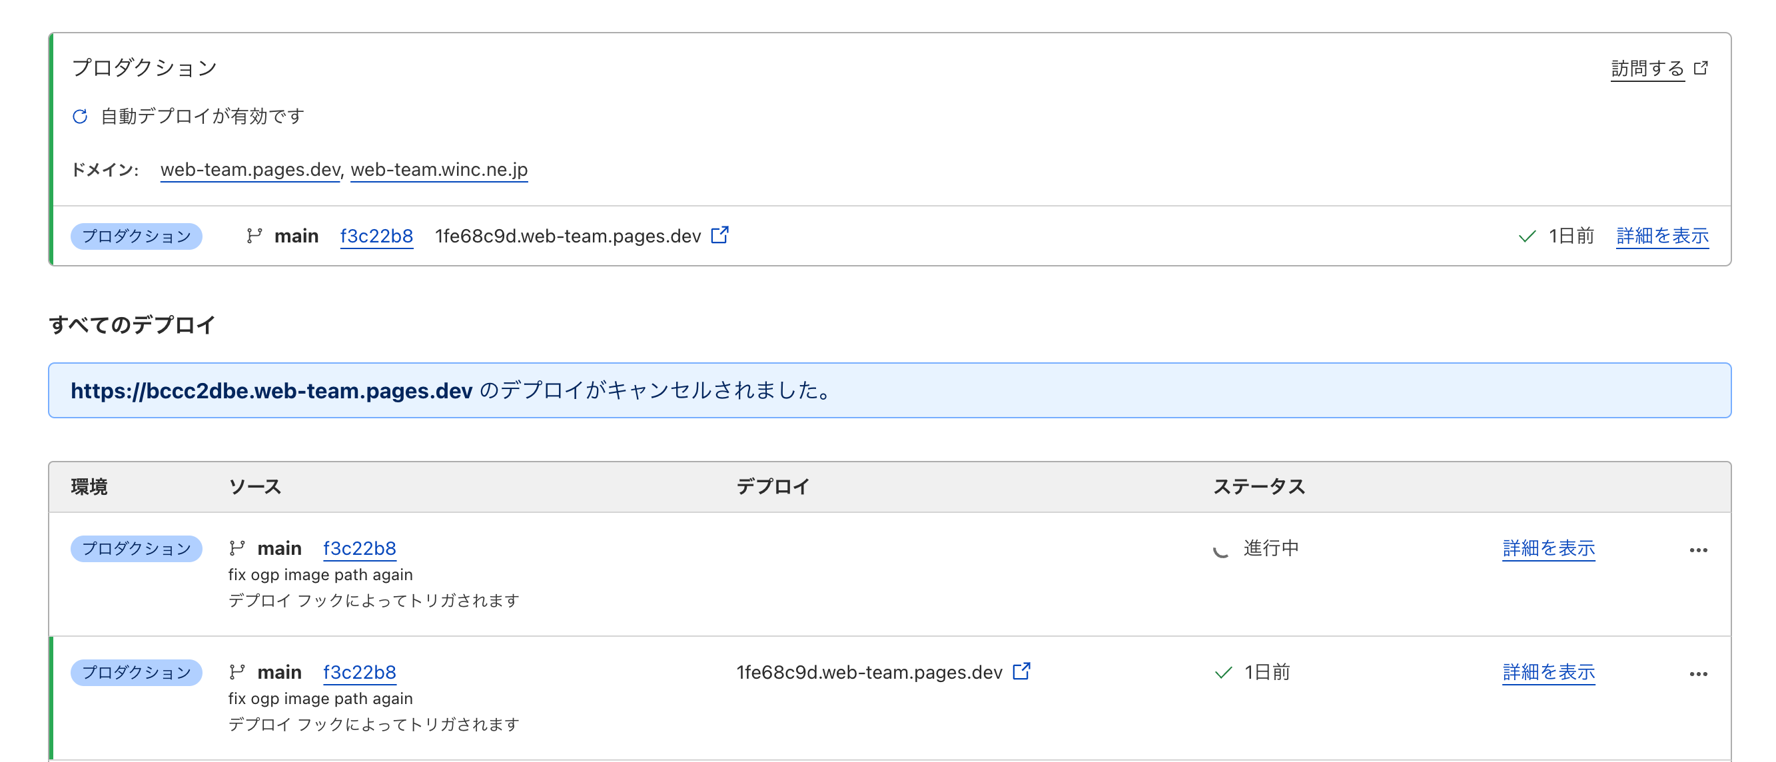Open commit f3c22b8 from the production card

tap(376, 235)
